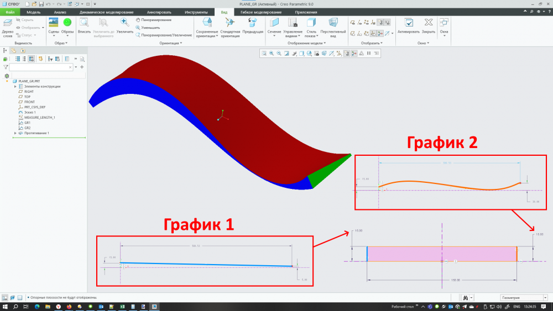Click Zoom In icon in graphics toolbar
Screen dimensions: 553x311
coord(272,53)
